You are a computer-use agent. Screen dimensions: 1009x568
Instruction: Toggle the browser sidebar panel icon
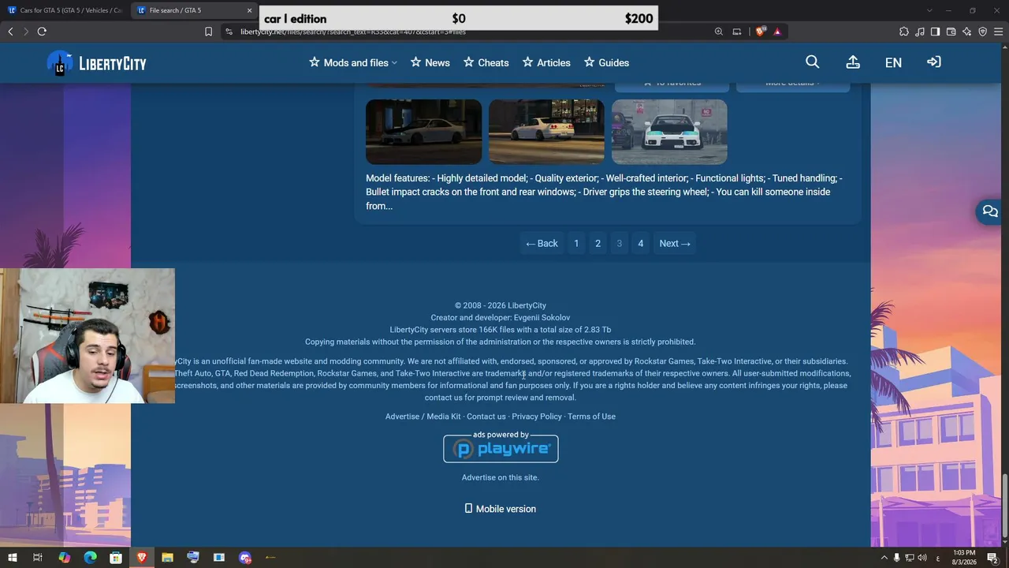935,32
